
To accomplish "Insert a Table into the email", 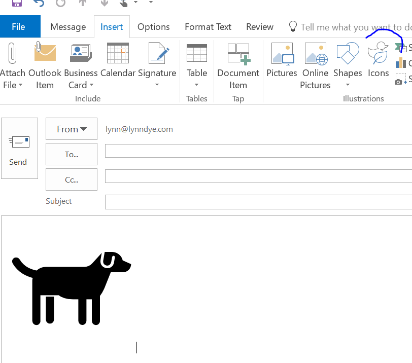I will [x=197, y=61].
